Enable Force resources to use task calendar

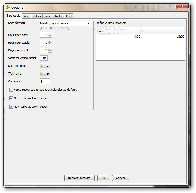coord(11,90)
